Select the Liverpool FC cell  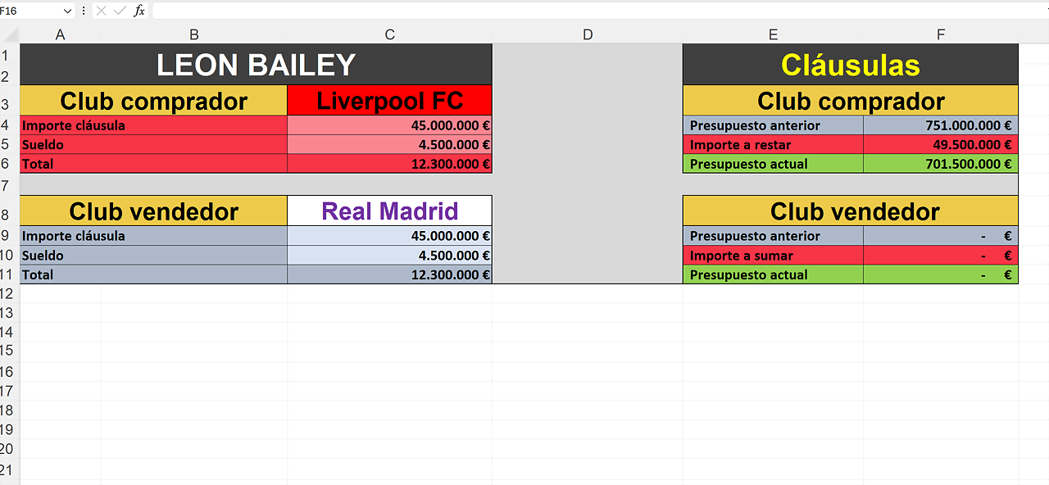coord(390,101)
